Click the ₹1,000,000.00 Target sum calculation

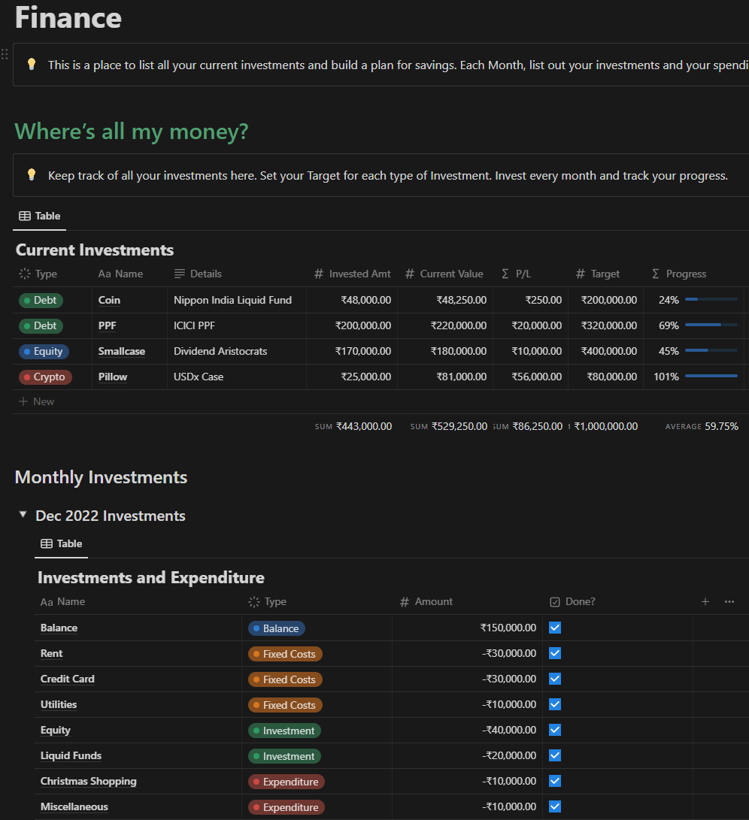point(603,426)
